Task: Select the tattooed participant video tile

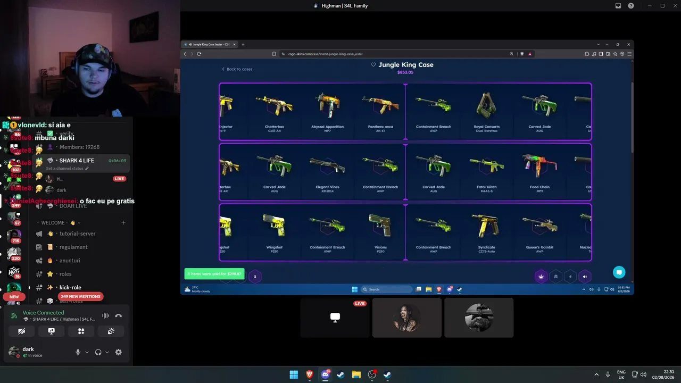Action: 407,318
